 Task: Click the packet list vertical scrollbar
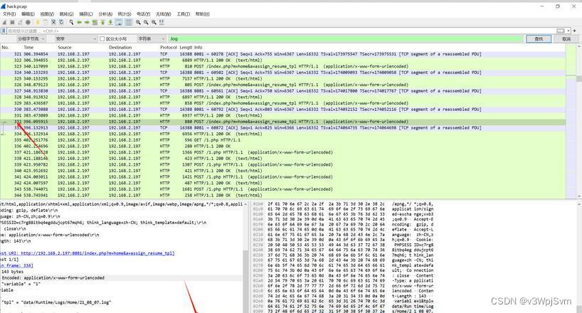click(x=579, y=122)
